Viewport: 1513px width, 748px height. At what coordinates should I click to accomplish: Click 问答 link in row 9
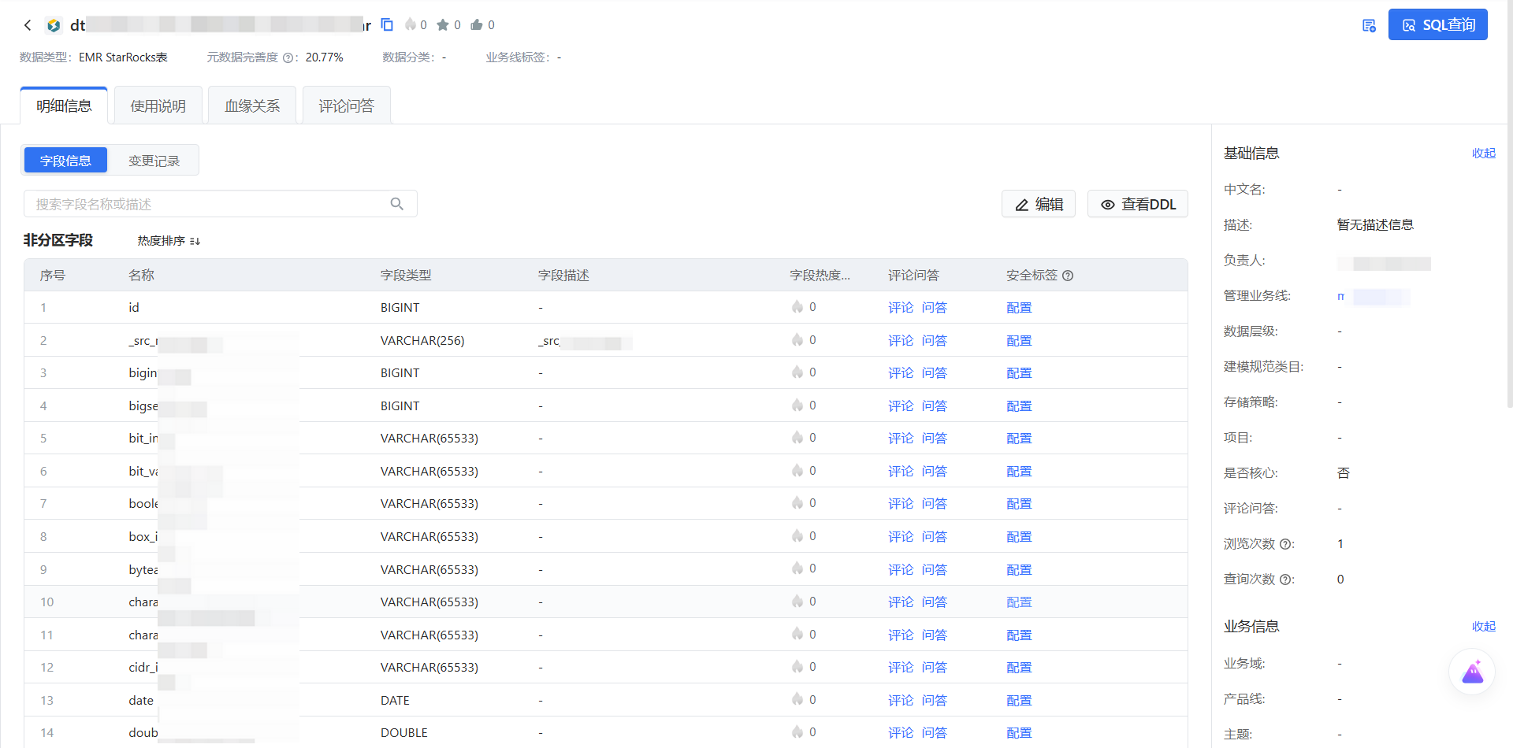coord(935,570)
